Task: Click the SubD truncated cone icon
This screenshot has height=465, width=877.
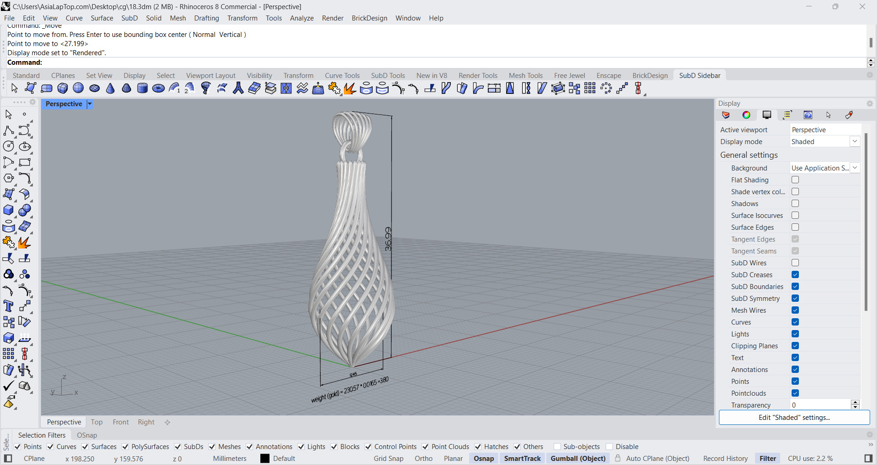Action: coord(127,88)
